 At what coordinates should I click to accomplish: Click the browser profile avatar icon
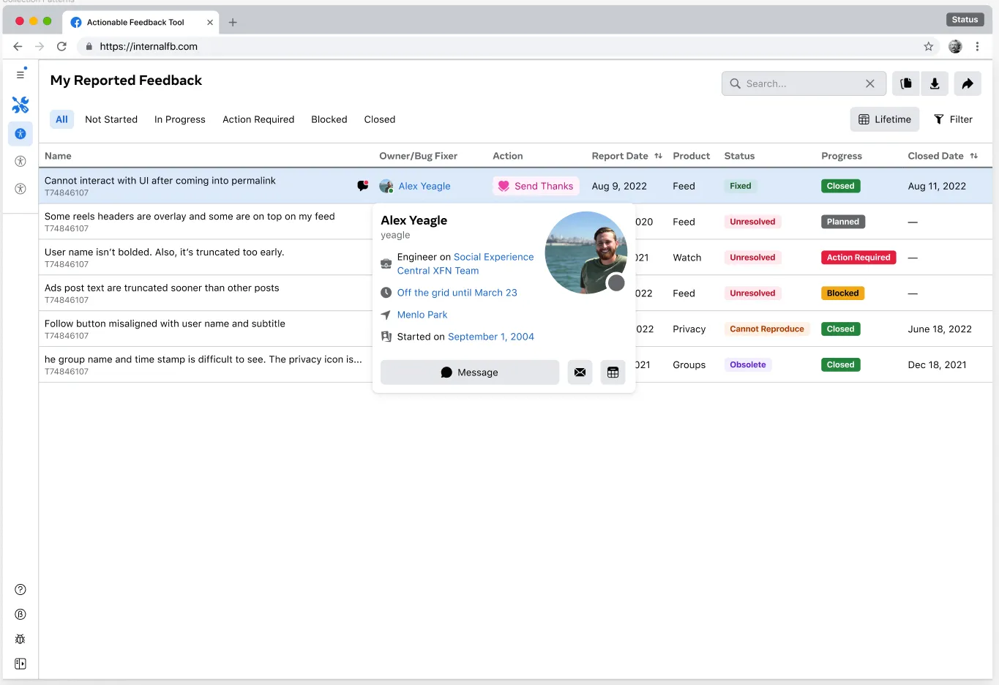pyautogui.click(x=955, y=46)
